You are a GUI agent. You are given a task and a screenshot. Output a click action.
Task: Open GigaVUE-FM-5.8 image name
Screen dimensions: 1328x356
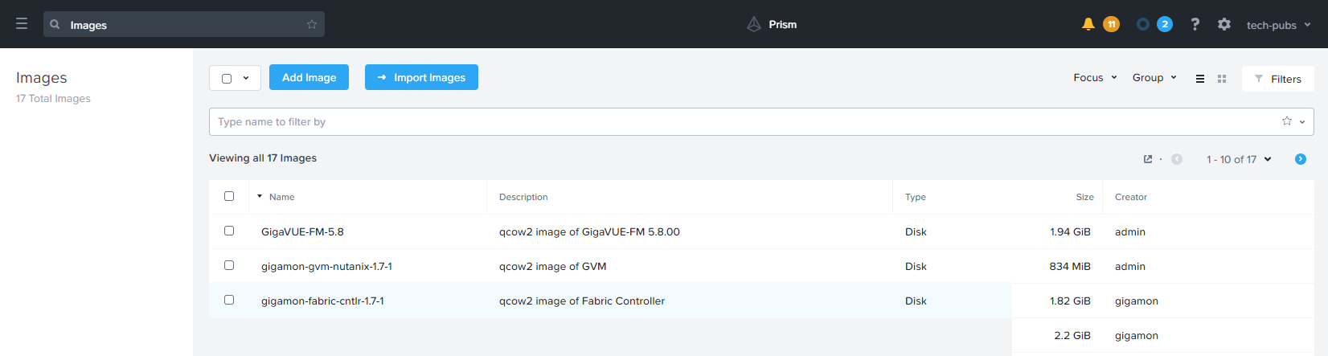(302, 231)
